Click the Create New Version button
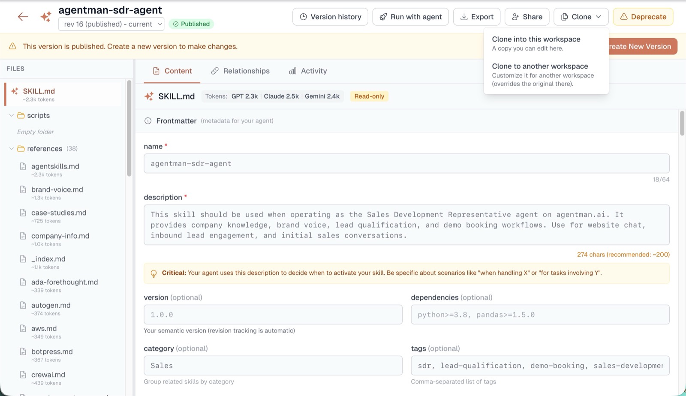 (x=643, y=46)
